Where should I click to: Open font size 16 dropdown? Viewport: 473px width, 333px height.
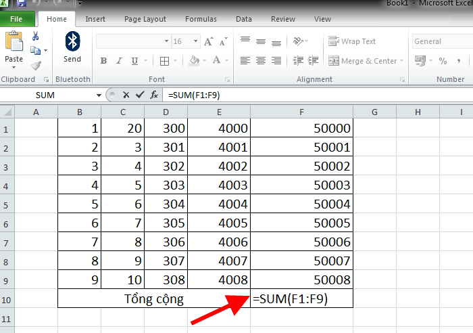[195, 41]
